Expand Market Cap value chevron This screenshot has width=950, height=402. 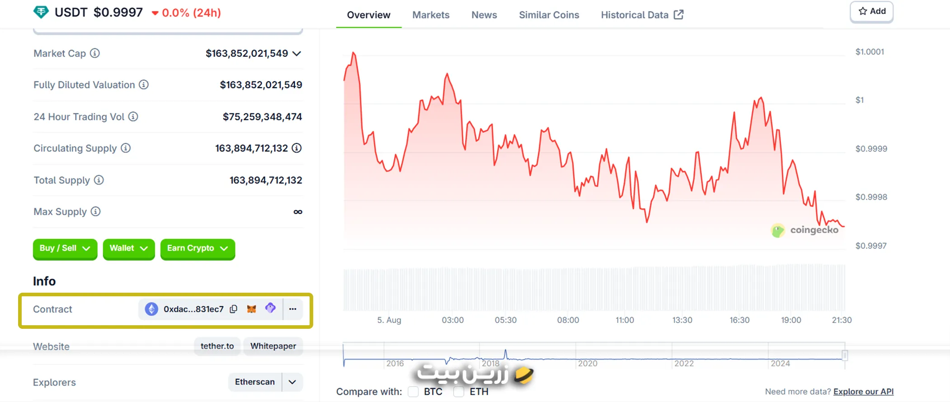pyautogui.click(x=297, y=53)
